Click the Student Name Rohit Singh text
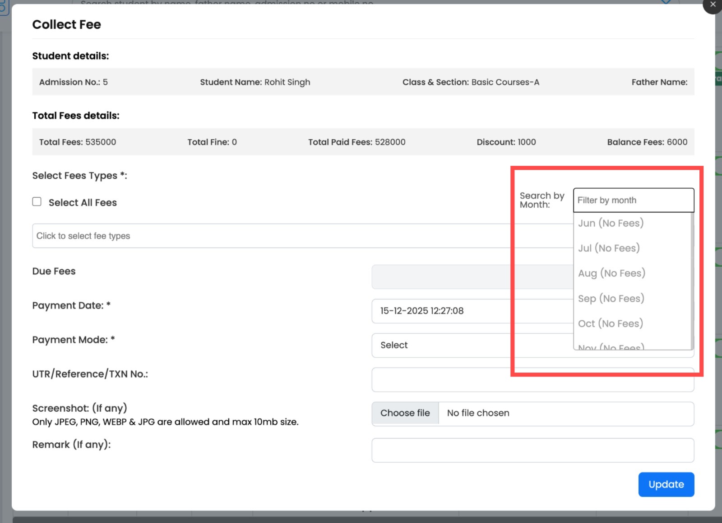This screenshot has height=523, width=722. pos(255,82)
